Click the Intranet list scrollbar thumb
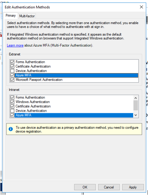Screen dimensions: 148x195 coord(136,105)
